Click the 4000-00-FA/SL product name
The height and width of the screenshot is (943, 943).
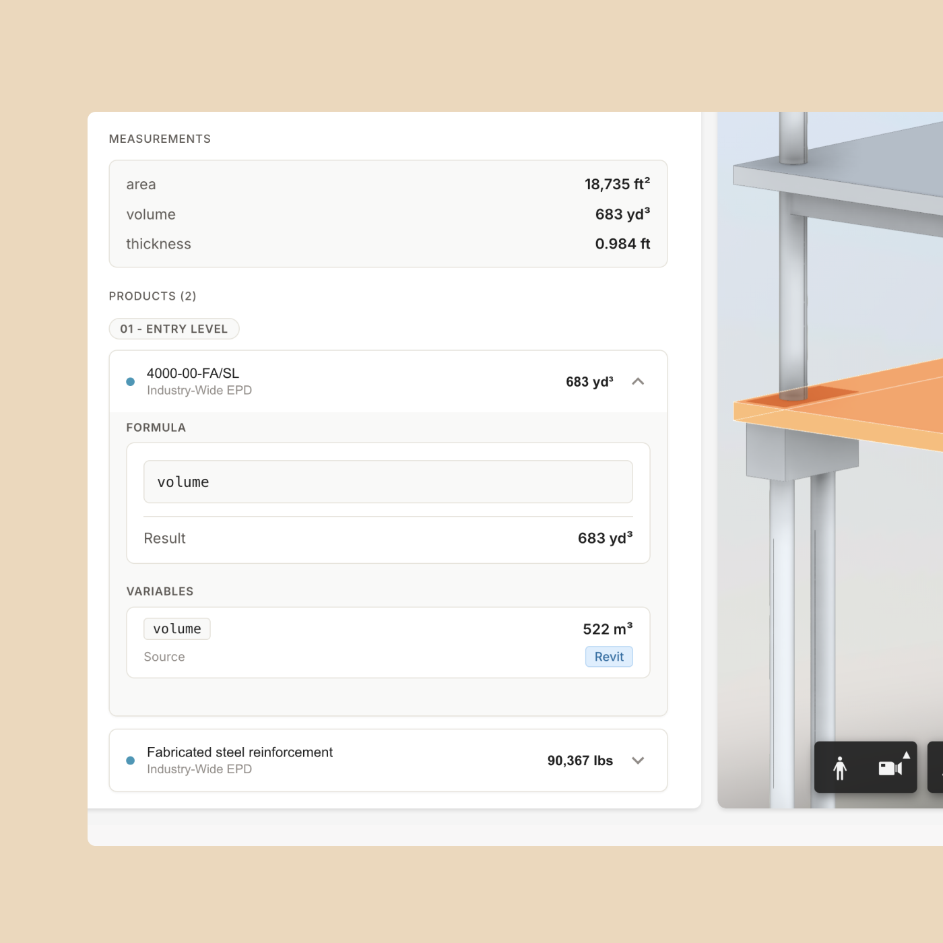pyautogui.click(x=193, y=373)
